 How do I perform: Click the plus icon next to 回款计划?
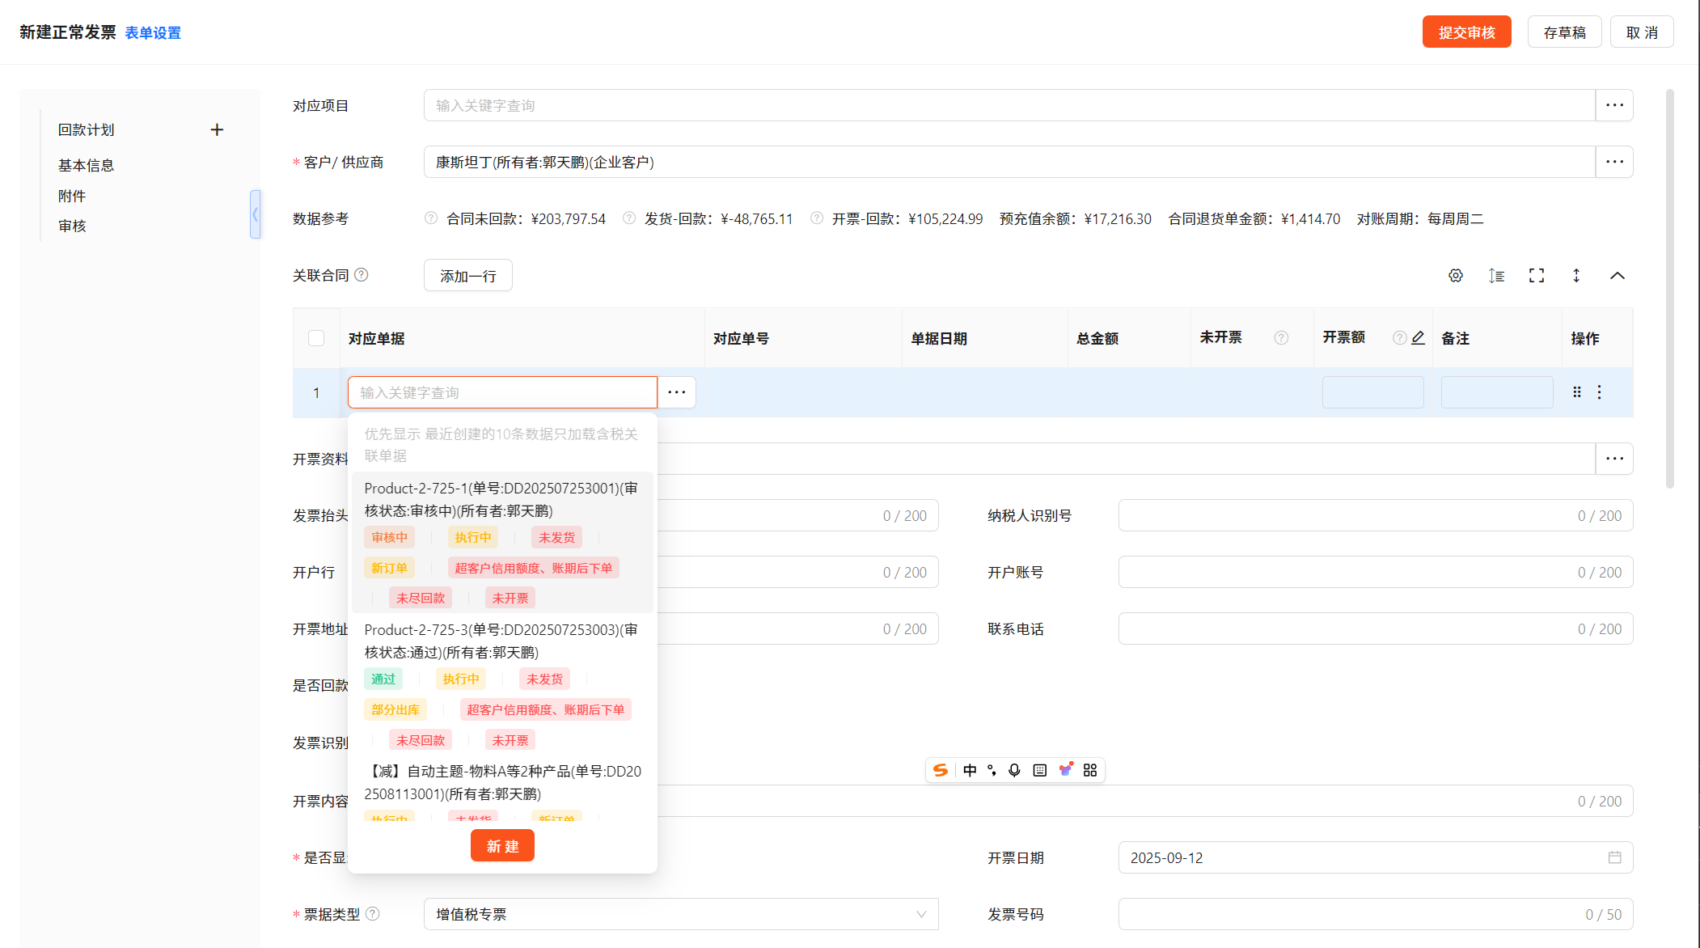(217, 130)
